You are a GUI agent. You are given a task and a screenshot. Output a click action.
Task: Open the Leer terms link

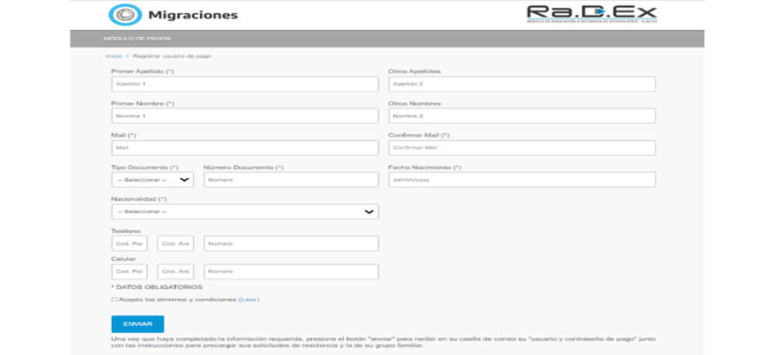(249, 300)
